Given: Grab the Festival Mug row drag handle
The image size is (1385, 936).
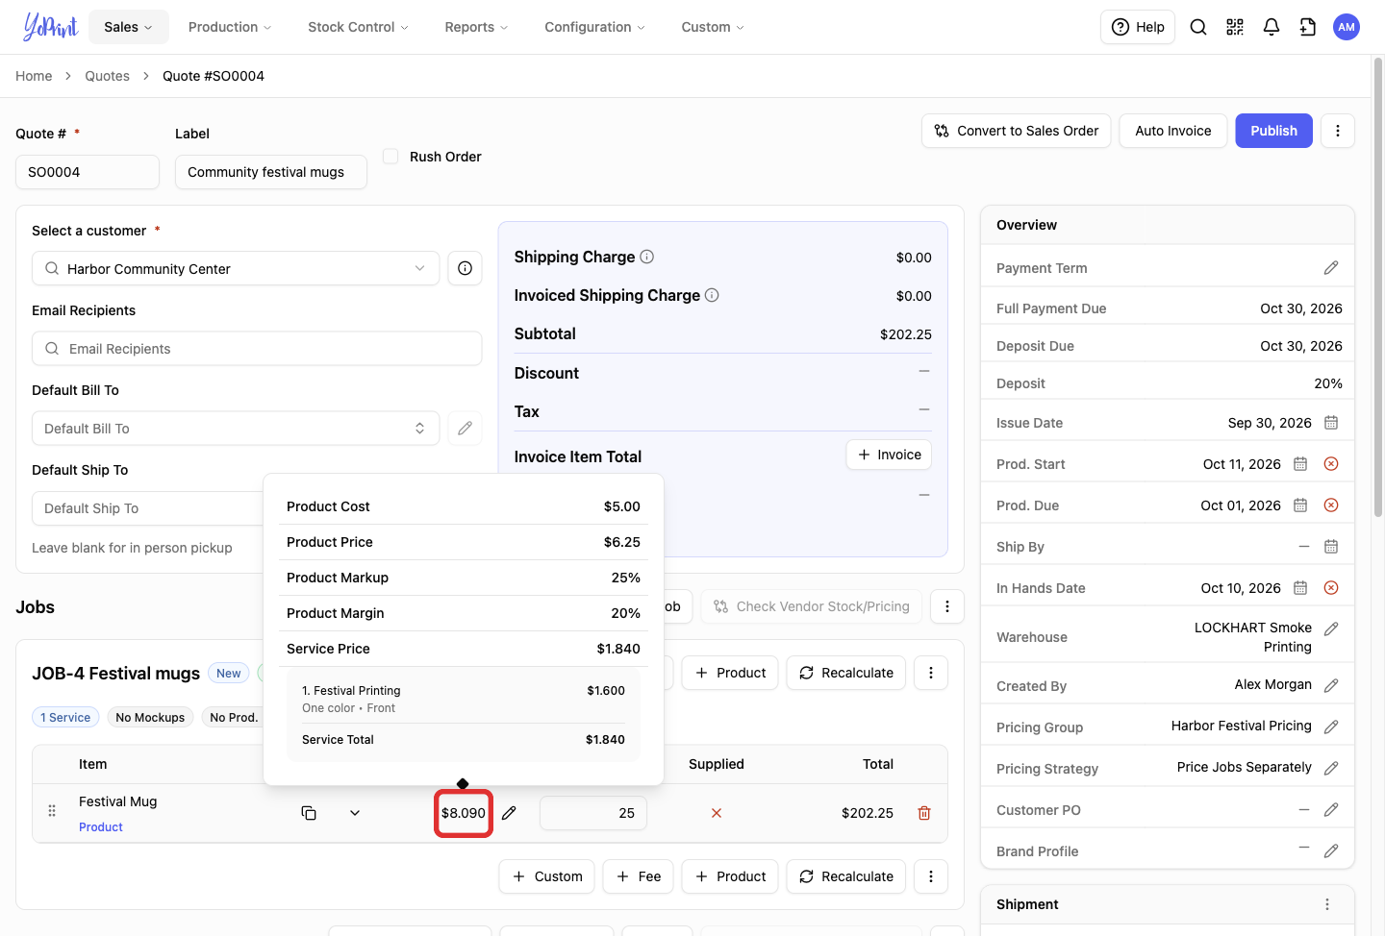Looking at the screenshot, I should (52, 811).
